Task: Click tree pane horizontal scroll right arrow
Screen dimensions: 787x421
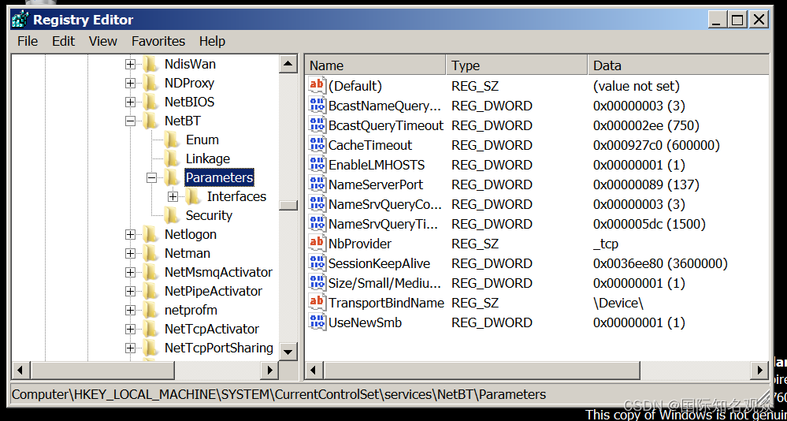Action: [269, 371]
